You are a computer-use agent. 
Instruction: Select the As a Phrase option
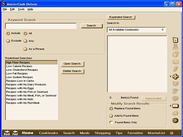[25, 49]
